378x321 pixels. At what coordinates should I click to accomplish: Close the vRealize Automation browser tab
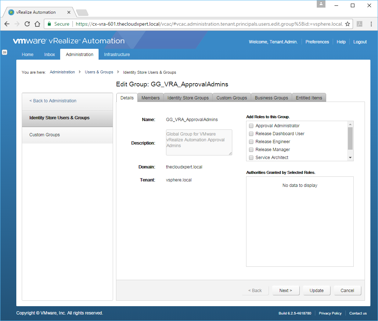pyautogui.click(x=69, y=12)
